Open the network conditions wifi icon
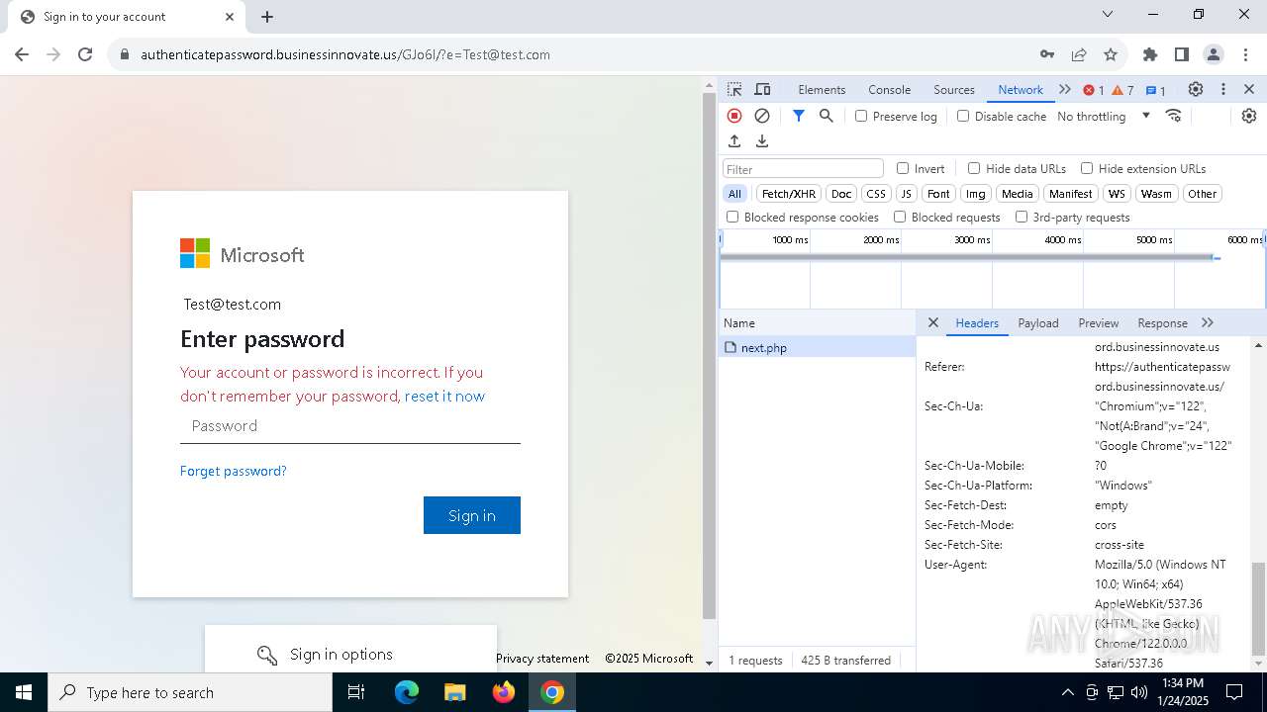 point(1174,116)
